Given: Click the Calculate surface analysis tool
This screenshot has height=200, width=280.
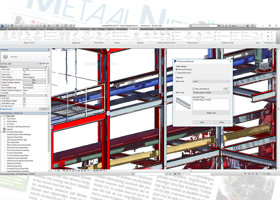Looking at the screenshot, I should 155,35.
